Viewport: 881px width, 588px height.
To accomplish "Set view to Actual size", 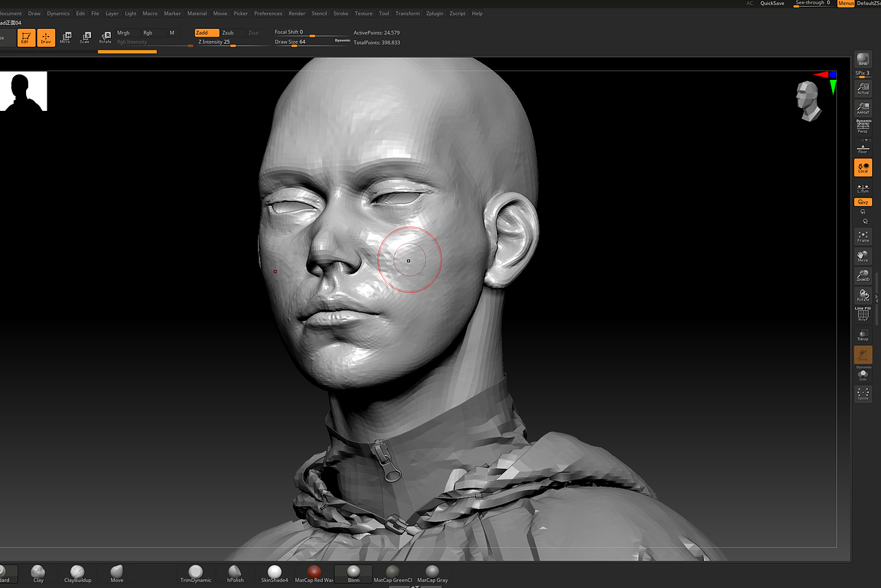I will pyautogui.click(x=863, y=89).
